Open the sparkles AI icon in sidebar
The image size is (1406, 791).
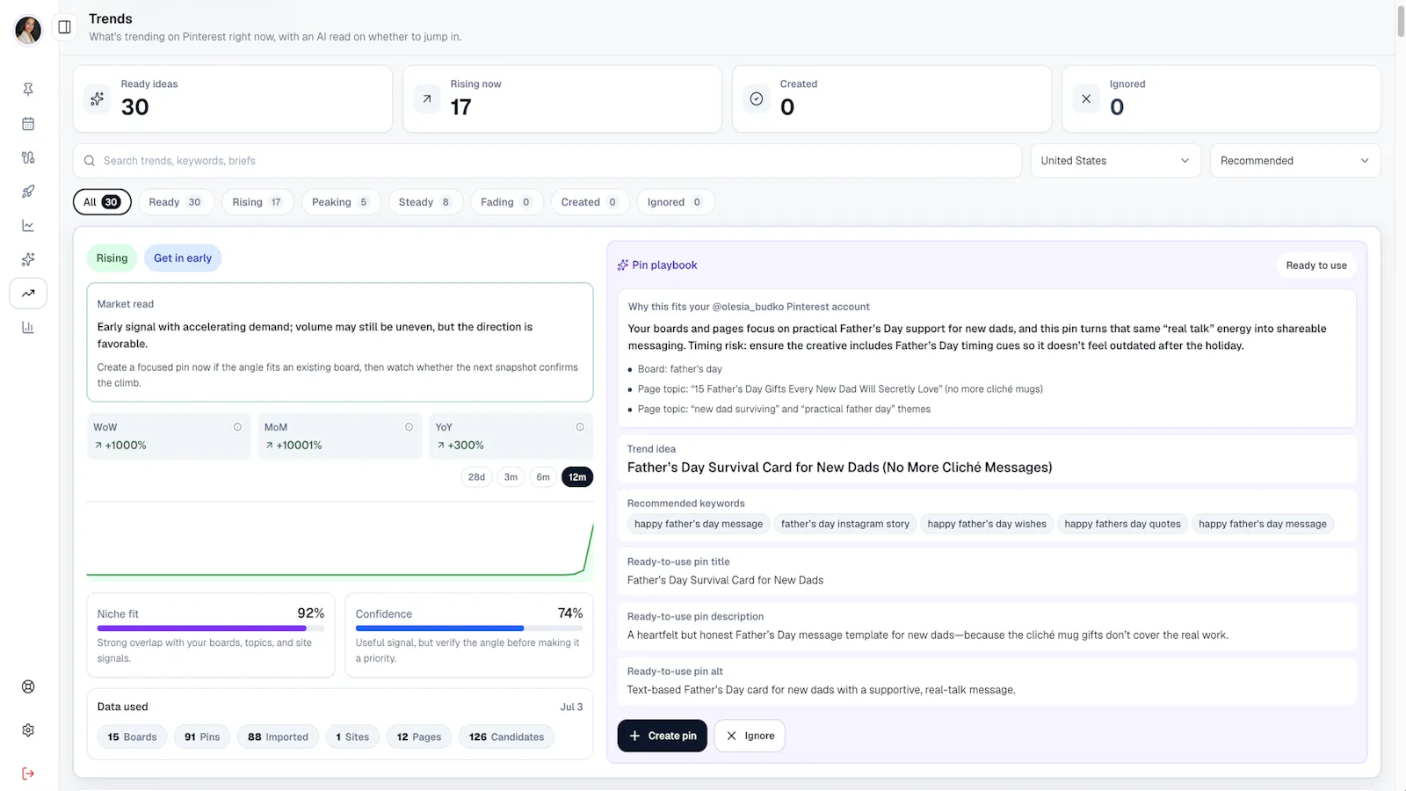(x=28, y=259)
